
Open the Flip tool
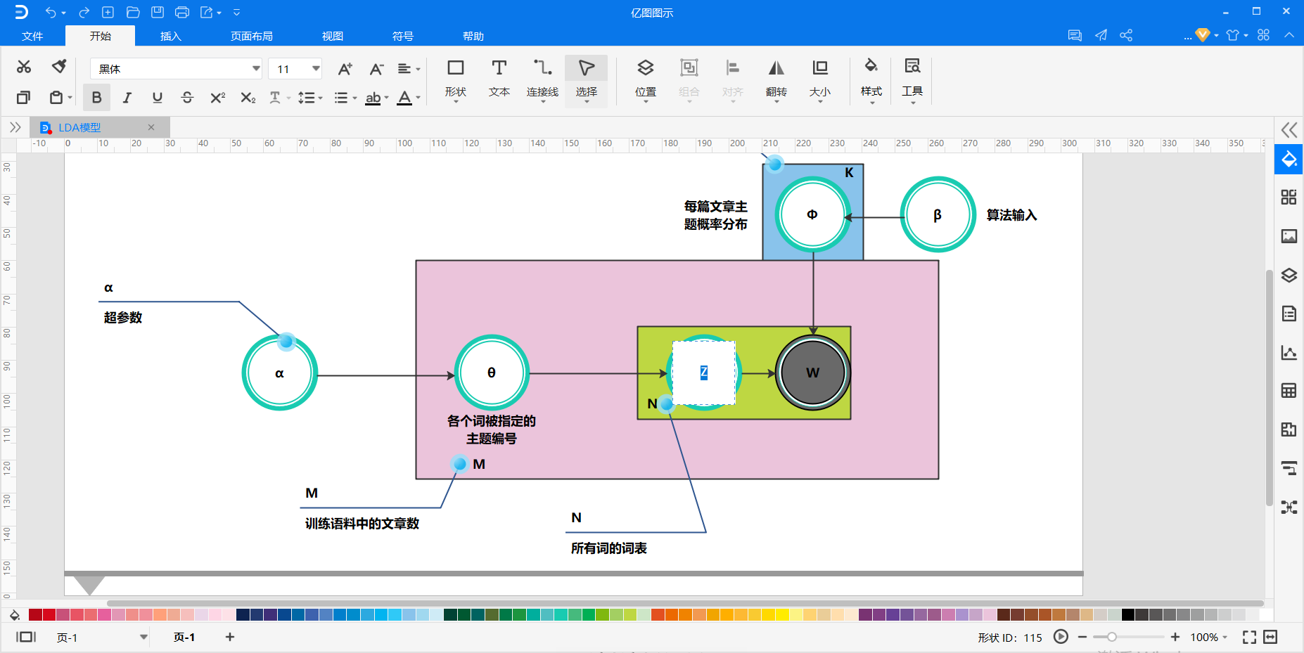click(776, 77)
